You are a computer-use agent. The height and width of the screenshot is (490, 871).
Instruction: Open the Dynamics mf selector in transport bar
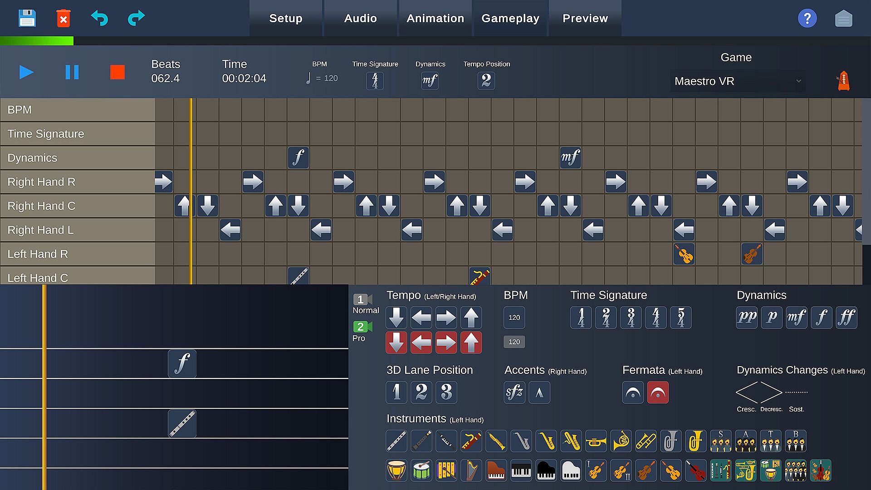tap(430, 81)
